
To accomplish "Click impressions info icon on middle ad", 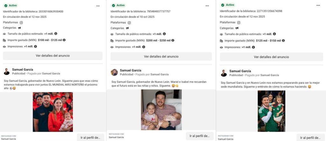I will coord(144,47).
